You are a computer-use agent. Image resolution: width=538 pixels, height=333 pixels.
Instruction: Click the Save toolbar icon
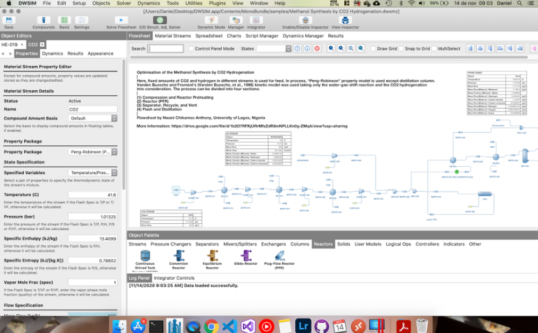[x=9, y=20]
